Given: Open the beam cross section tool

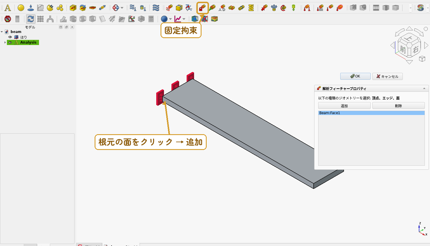Looking at the screenshot, I should [x=73, y=8].
